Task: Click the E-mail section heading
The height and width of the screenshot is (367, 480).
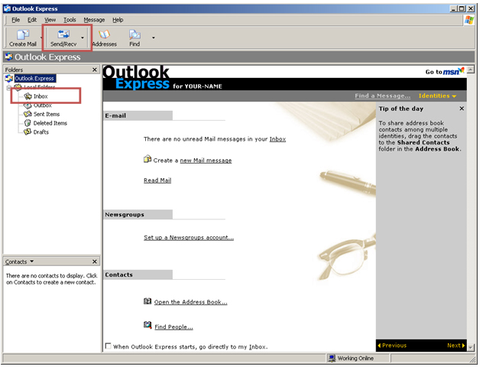Action: click(x=115, y=115)
